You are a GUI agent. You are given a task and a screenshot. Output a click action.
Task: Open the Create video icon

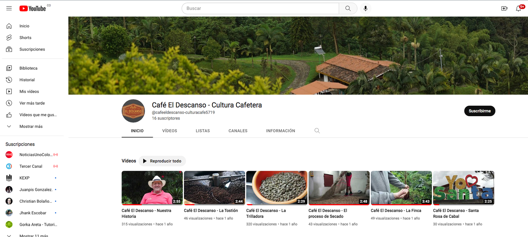coord(504,8)
